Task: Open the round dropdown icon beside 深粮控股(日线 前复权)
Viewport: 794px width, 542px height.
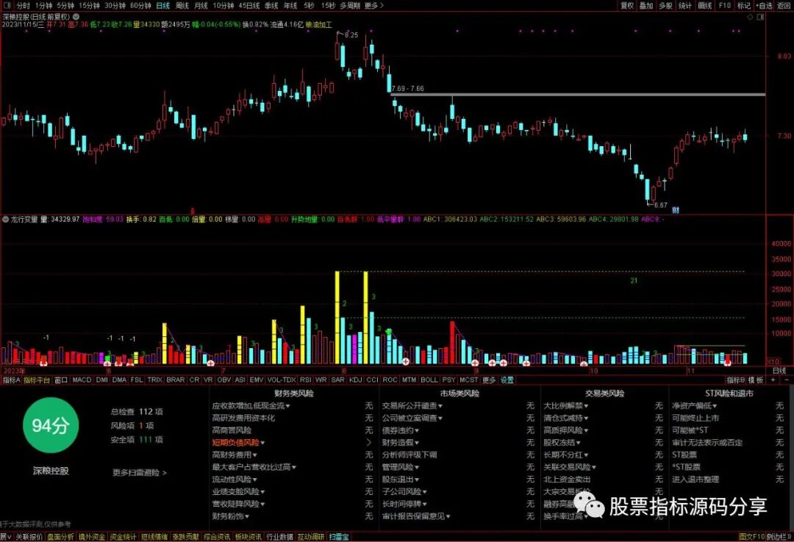Action: (76, 17)
